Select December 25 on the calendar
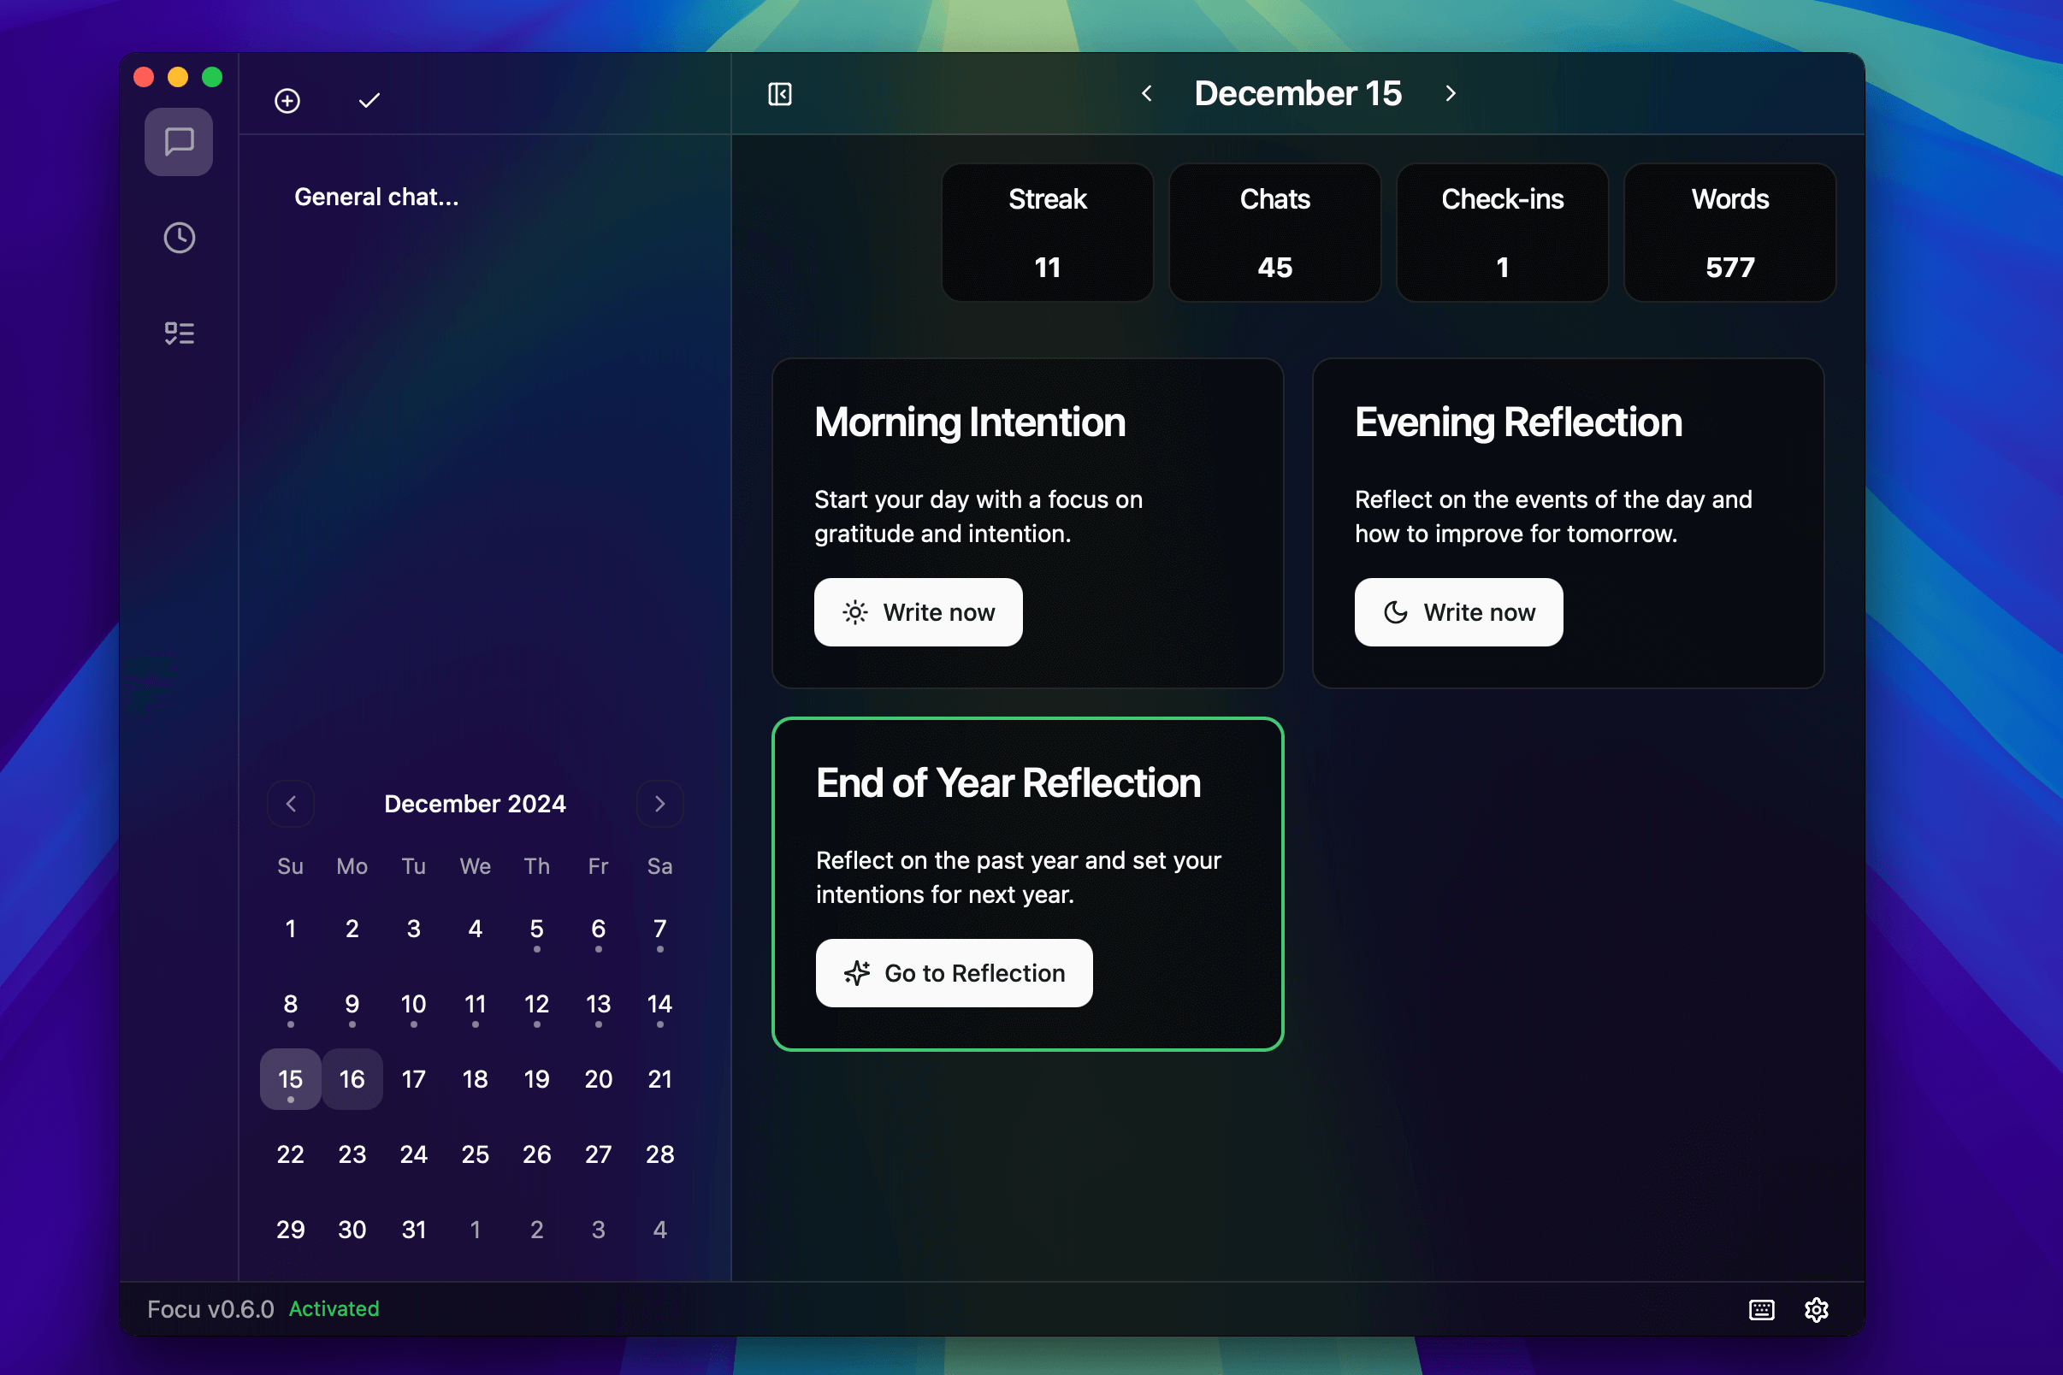The height and width of the screenshot is (1375, 2063). (x=475, y=1154)
